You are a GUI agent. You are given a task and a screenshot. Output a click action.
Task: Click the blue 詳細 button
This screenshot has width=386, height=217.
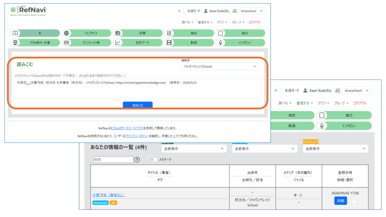340,201
